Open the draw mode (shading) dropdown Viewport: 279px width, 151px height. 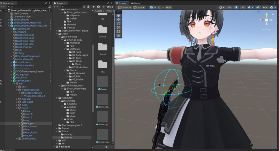[x=221, y=7]
